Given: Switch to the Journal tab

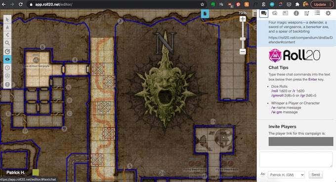Looking at the screenshot, I should [x=285, y=13].
